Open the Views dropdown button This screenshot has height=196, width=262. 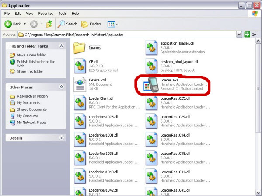112,24
